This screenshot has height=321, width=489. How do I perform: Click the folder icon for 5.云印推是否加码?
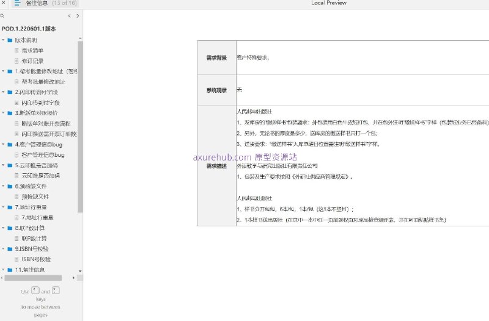click(x=10, y=165)
